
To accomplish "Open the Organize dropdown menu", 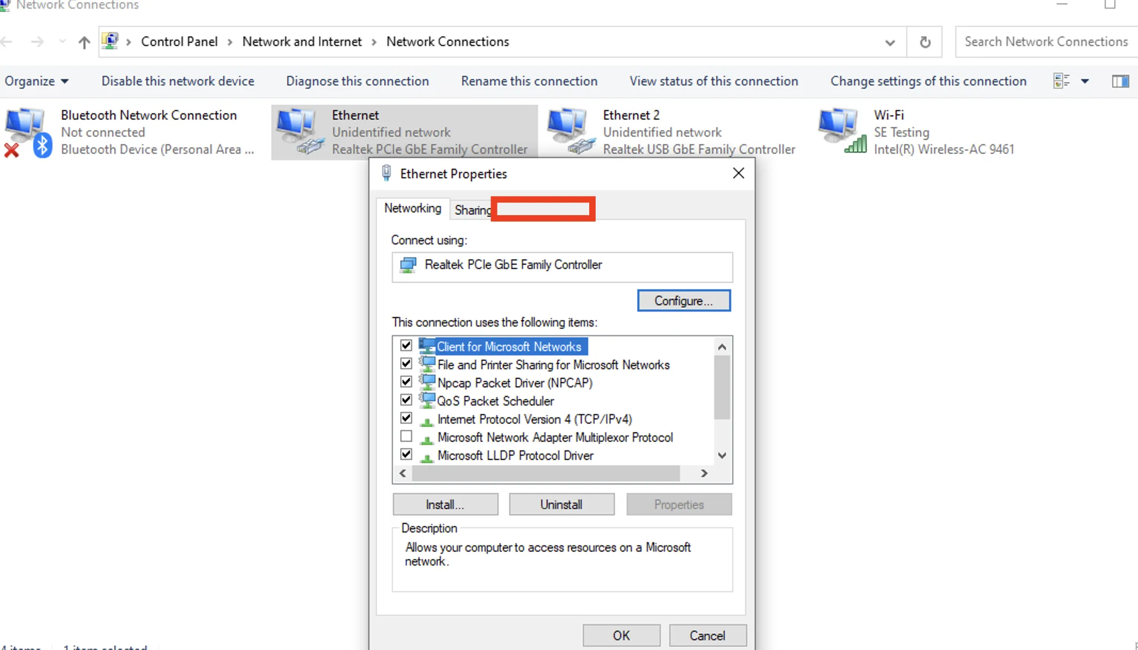I will point(36,81).
